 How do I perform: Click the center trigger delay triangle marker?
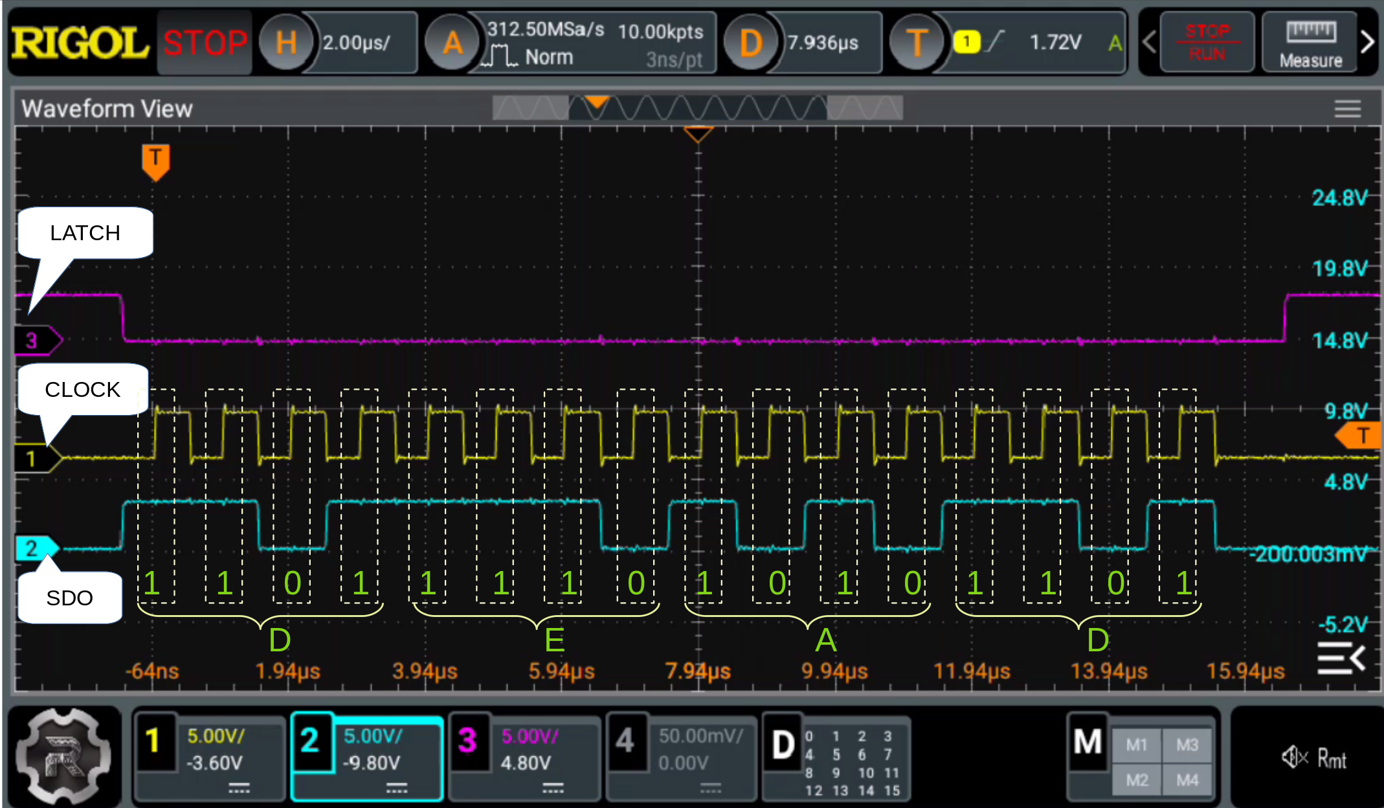pos(698,134)
